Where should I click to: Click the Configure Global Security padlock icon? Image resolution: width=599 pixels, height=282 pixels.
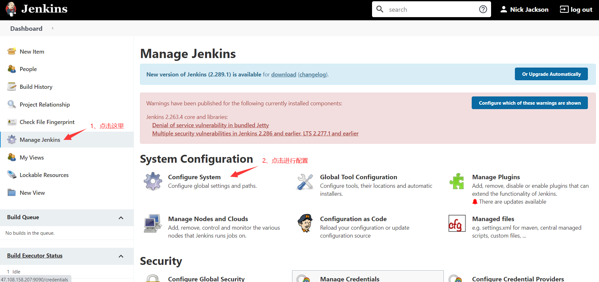pyautogui.click(x=153, y=278)
